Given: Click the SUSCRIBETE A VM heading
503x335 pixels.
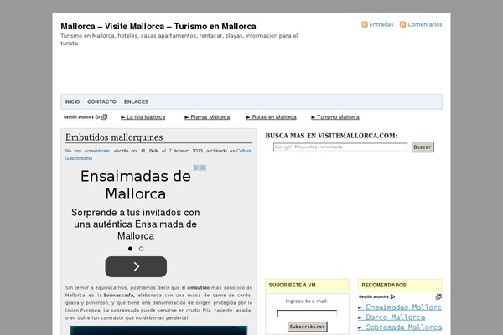Looking at the screenshot, I should tap(293, 285).
